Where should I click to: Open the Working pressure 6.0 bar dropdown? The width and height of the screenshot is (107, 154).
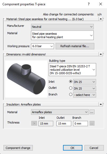pyautogui.click(x=42, y=46)
